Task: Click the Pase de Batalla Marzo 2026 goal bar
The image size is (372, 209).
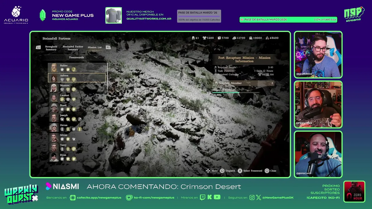Action: point(288,20)
